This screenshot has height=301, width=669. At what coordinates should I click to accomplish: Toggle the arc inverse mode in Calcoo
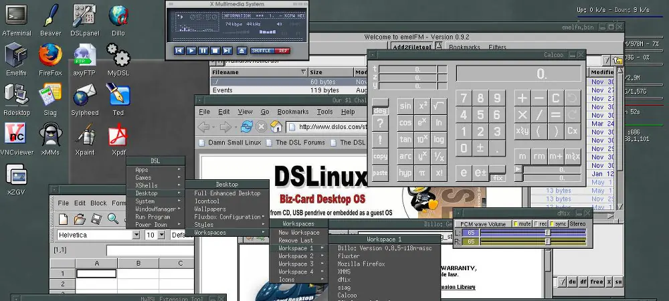(x=405, y=157)
